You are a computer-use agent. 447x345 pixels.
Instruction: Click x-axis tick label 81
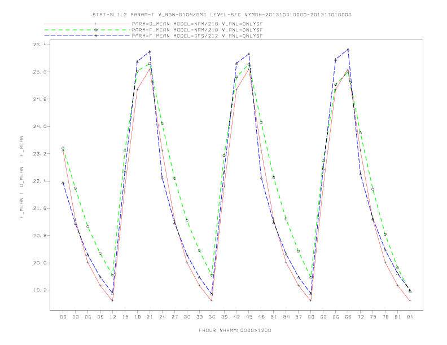coord(398,317)
